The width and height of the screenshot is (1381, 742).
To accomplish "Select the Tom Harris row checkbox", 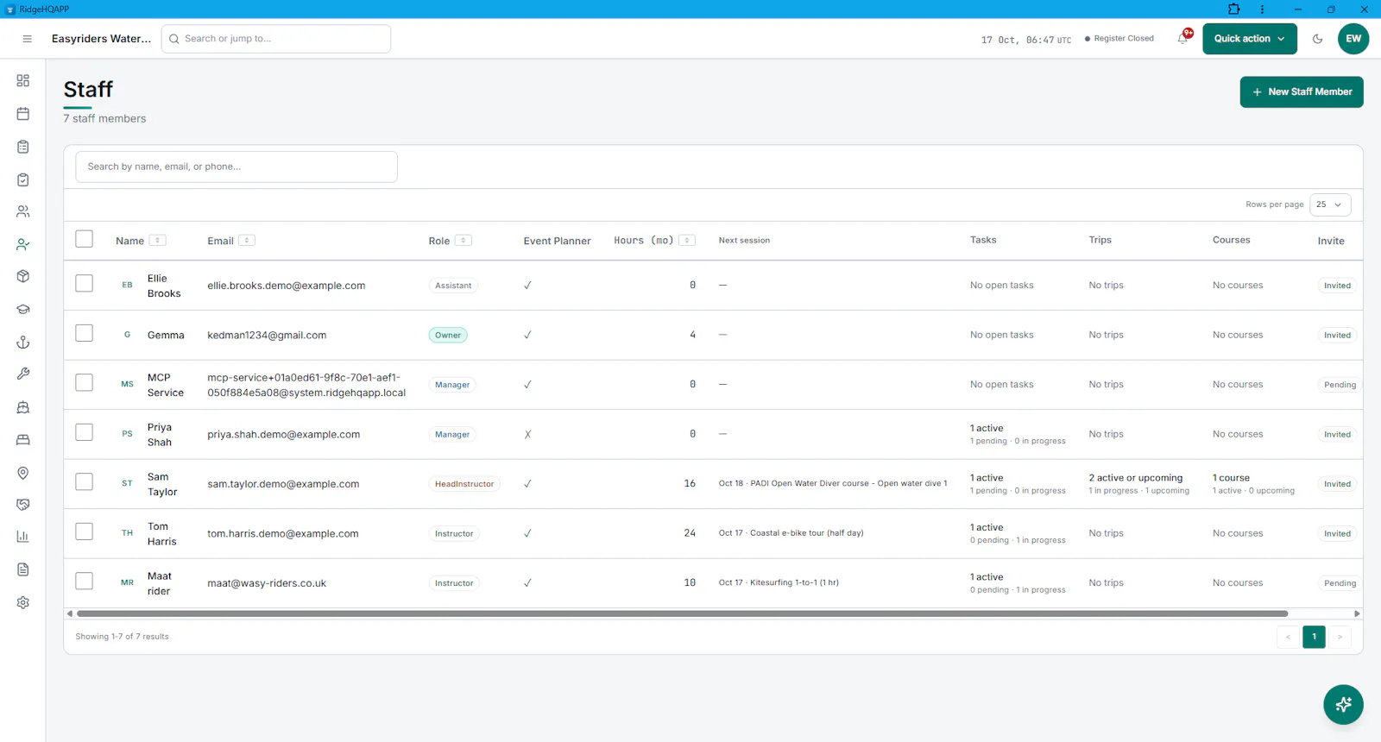I will click(x=84, y=531).
